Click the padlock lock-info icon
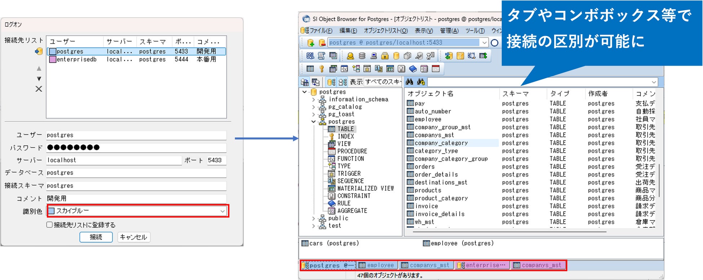Image resolution: width=703 pixels, height=280 pixels. pos(385,56)
